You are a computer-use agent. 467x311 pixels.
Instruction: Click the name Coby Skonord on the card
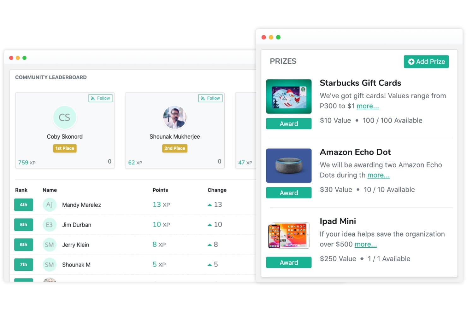(x=65, y=136)
